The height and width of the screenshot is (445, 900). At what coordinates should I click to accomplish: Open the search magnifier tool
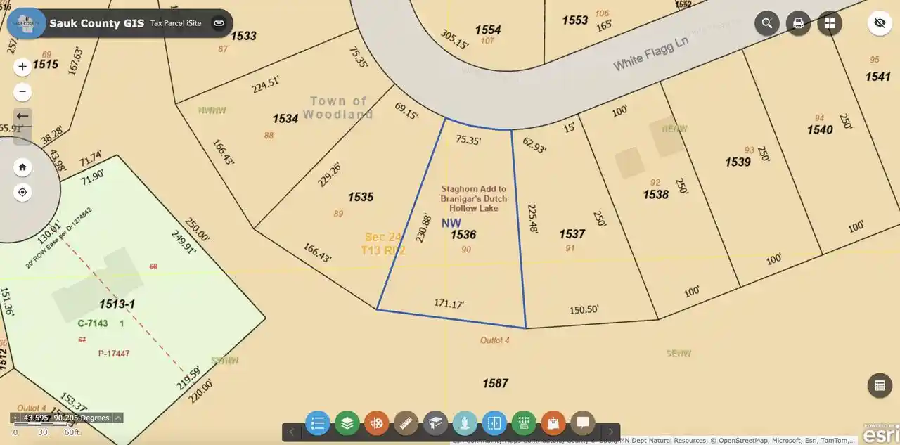point(767,23)
